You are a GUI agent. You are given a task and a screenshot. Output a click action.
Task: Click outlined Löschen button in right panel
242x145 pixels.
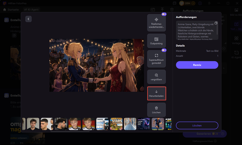197,126
